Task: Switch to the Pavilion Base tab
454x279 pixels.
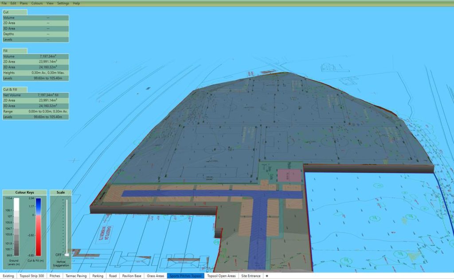Action: [132, 276]
